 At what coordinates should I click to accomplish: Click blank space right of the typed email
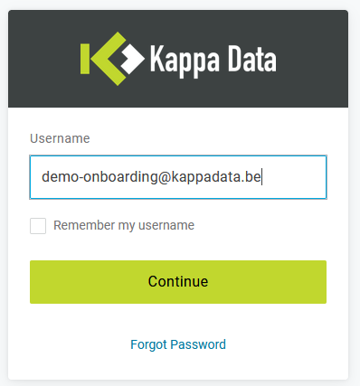click(x=294, y=177)
